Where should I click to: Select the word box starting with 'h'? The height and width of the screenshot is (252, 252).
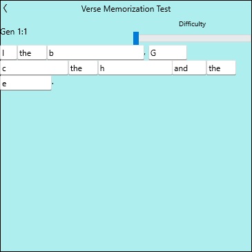[135, 68]
